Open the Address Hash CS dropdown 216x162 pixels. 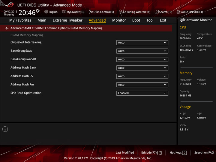142,76
